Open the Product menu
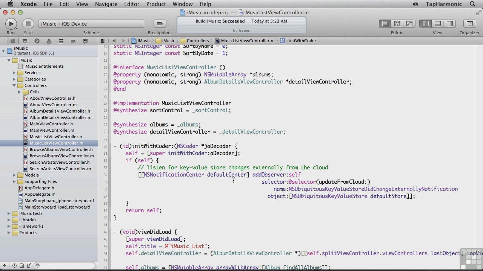Viewport: 483px width, 271px height. click(156, 4)
